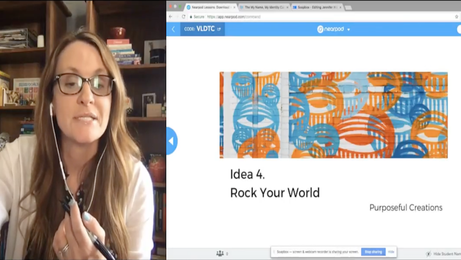The height and width of the screenshot is (260, 461).
Task: Click the Nearpod back arrow
Action: point(173,29)
